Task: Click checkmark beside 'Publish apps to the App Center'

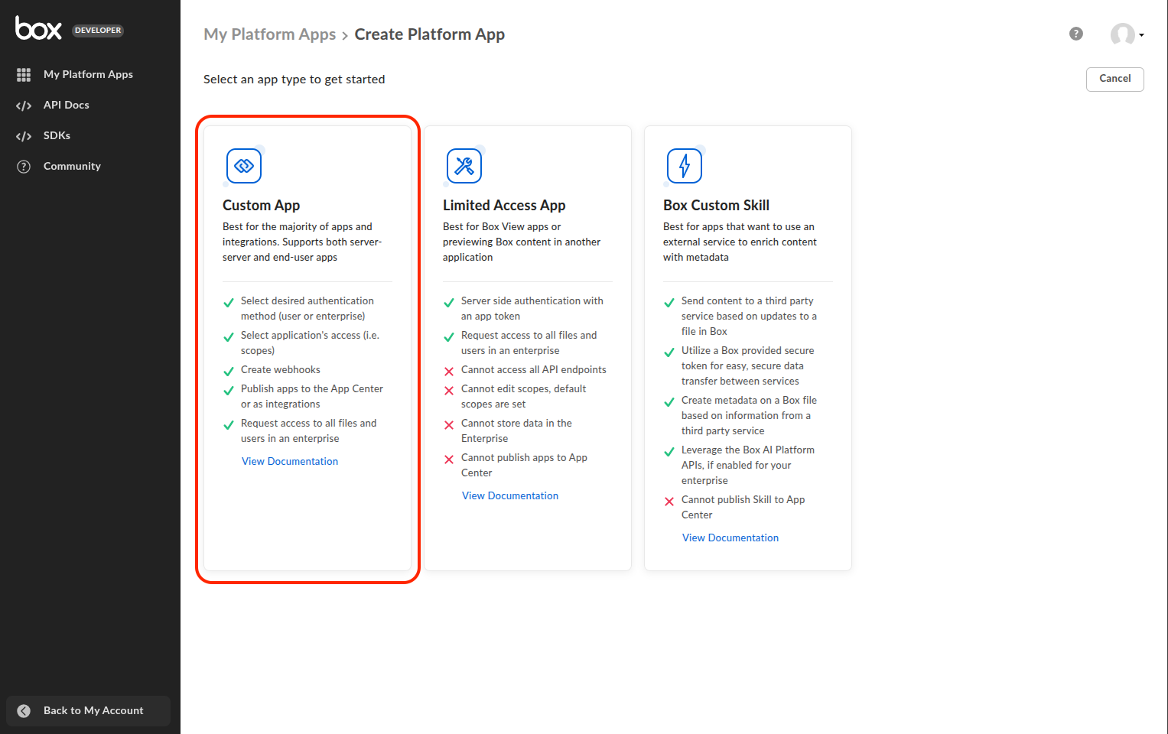Action: [229, 391]
